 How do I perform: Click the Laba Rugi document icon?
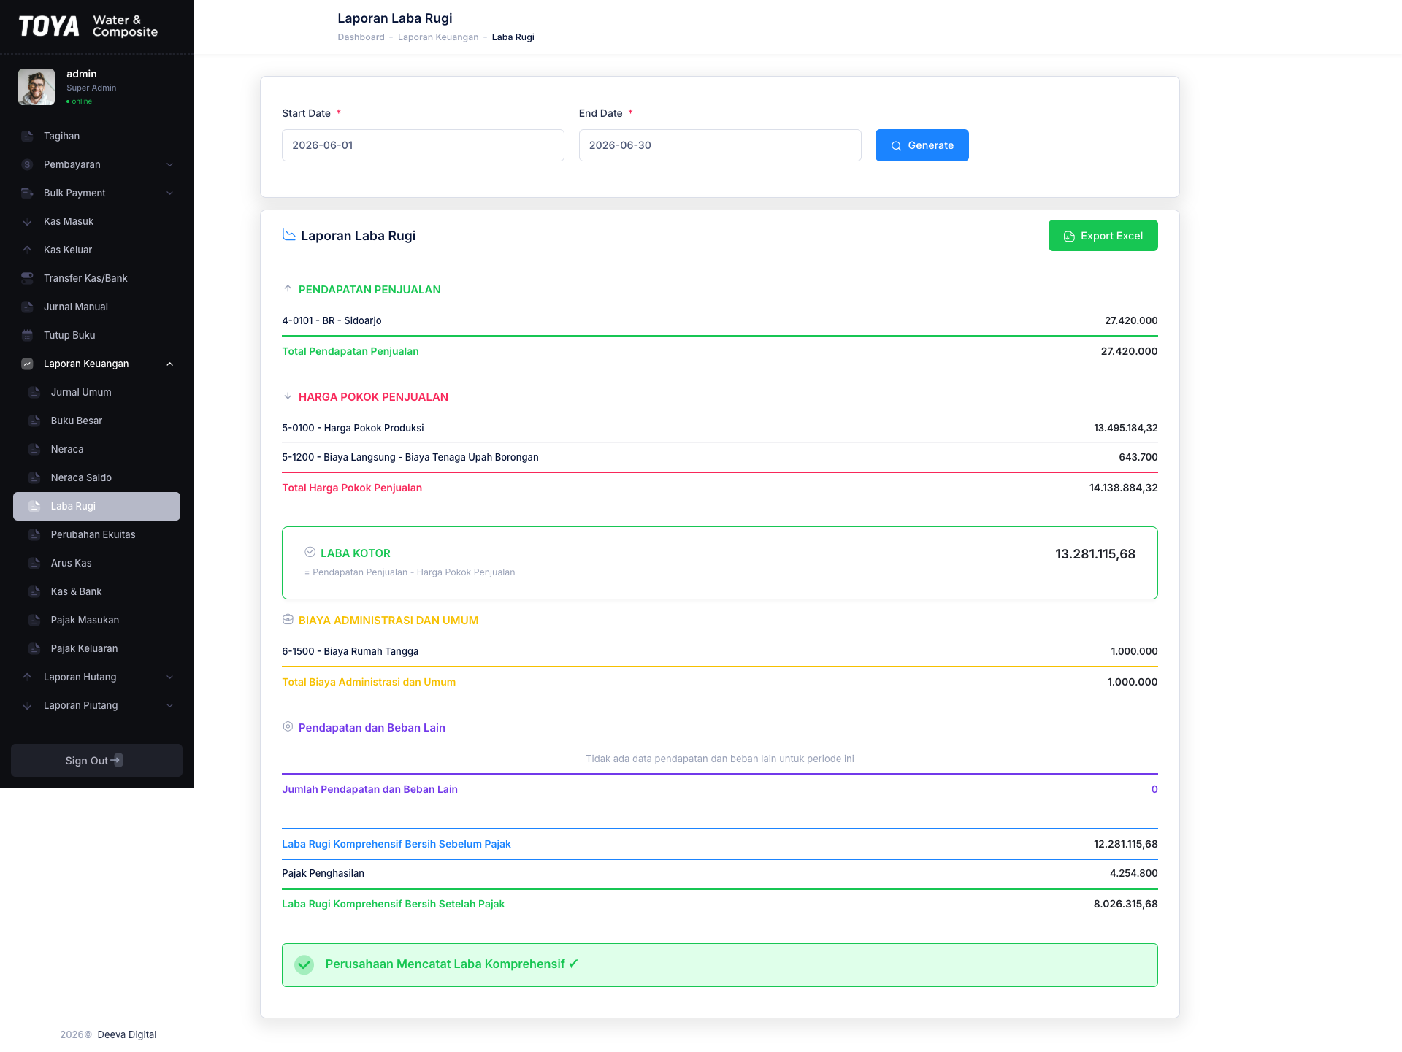34,506
